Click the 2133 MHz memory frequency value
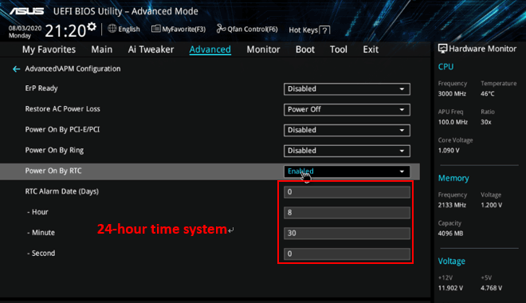 pyautogui.click(x=452, y=205)
